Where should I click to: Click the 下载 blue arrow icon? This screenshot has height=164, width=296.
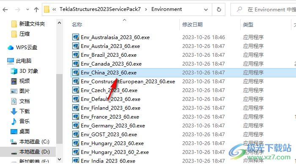14,111
